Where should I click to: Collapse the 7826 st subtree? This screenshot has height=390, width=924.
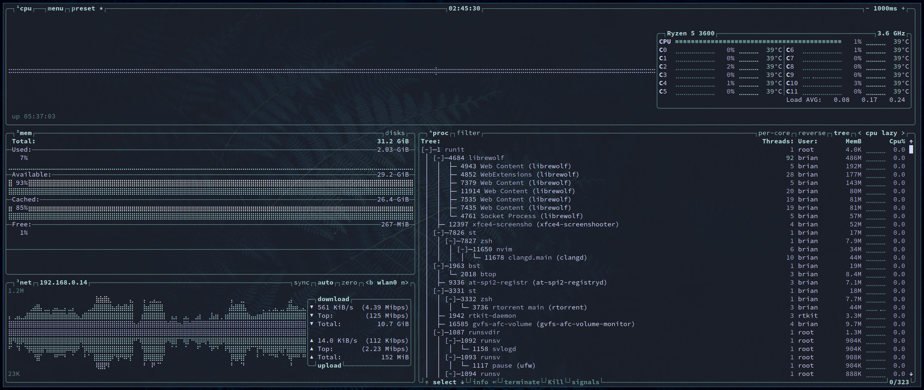439,233
